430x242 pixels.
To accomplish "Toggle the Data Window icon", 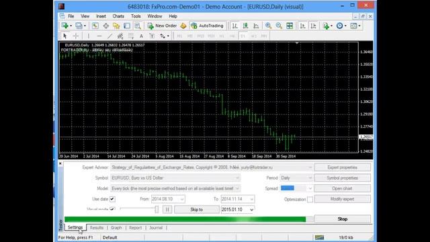I will pos(105,26).
